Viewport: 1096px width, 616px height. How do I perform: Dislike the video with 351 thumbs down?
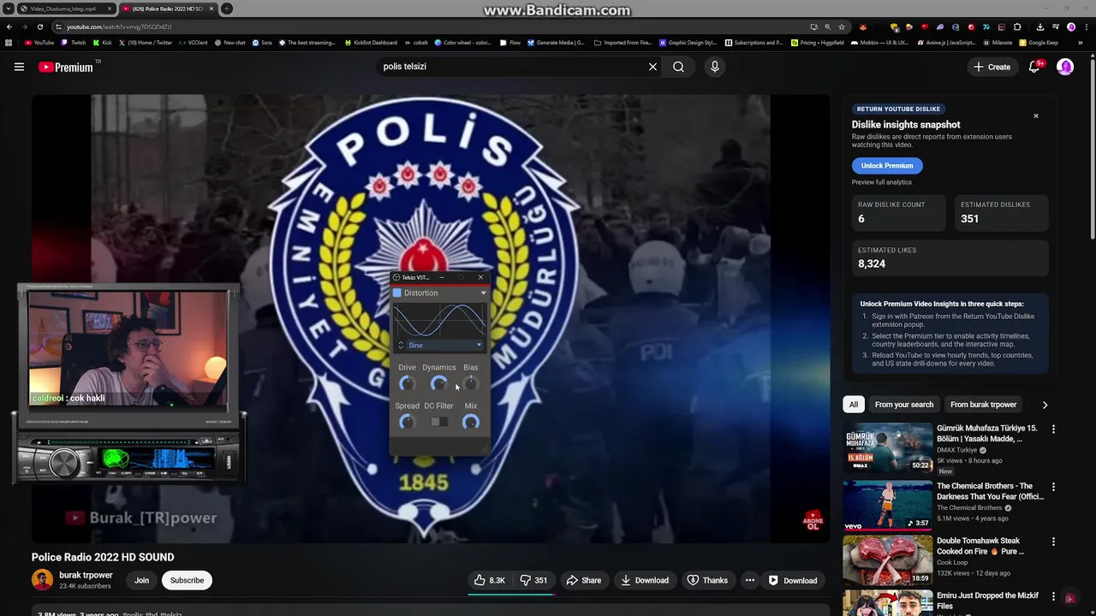click(534, 580)
